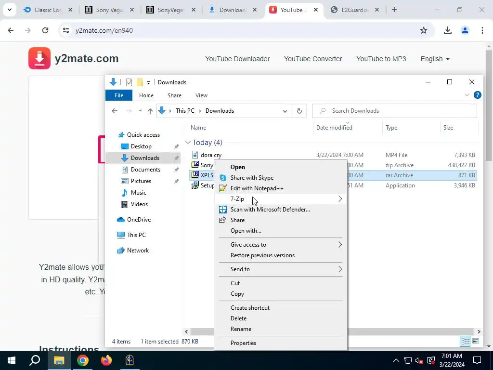
Task: Navigate back in File Explorer
Action: coord(115,111)
